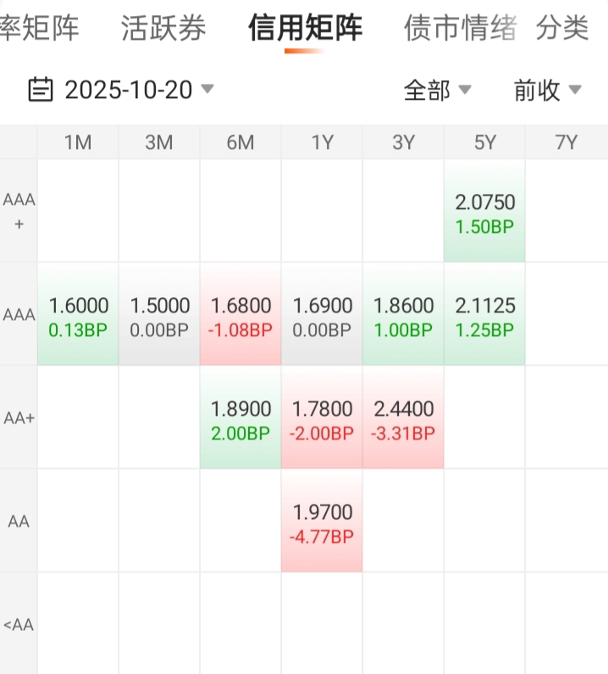Select the <AA rating row label
The height and width of the screenshot is (674, 608).
coord(19,625)
